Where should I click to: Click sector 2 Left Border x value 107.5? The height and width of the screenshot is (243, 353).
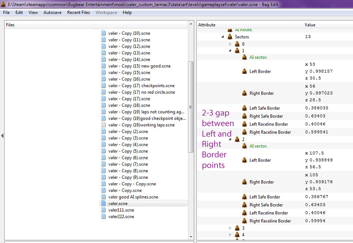coord(315,153)
